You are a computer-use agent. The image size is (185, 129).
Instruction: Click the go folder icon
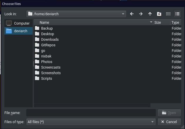coord(37,50)
